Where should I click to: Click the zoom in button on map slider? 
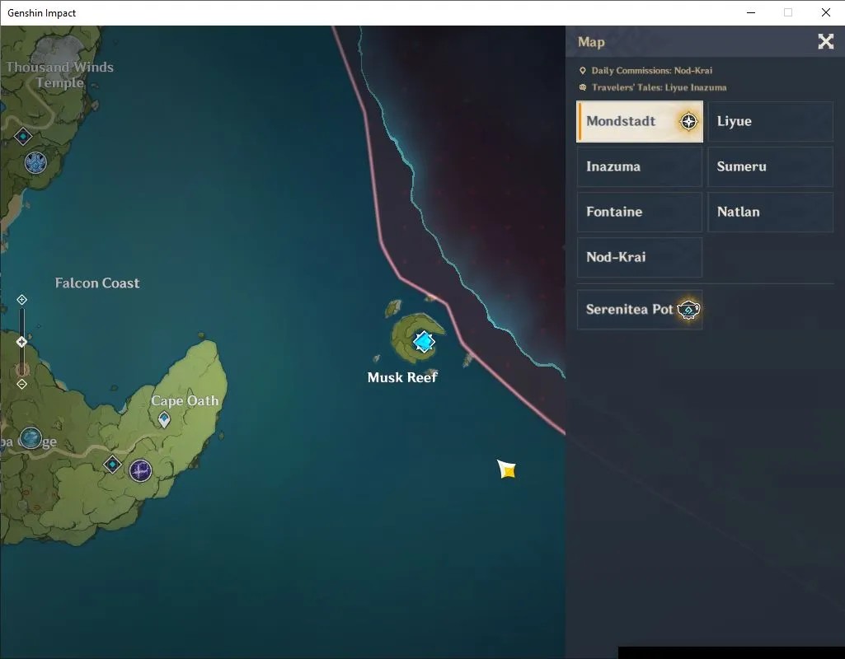point(21,299)
